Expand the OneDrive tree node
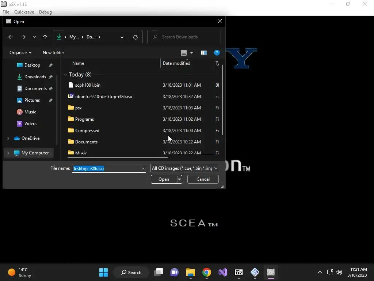Image resolution: width=374 pixels, height=281 pixels. 8,138
